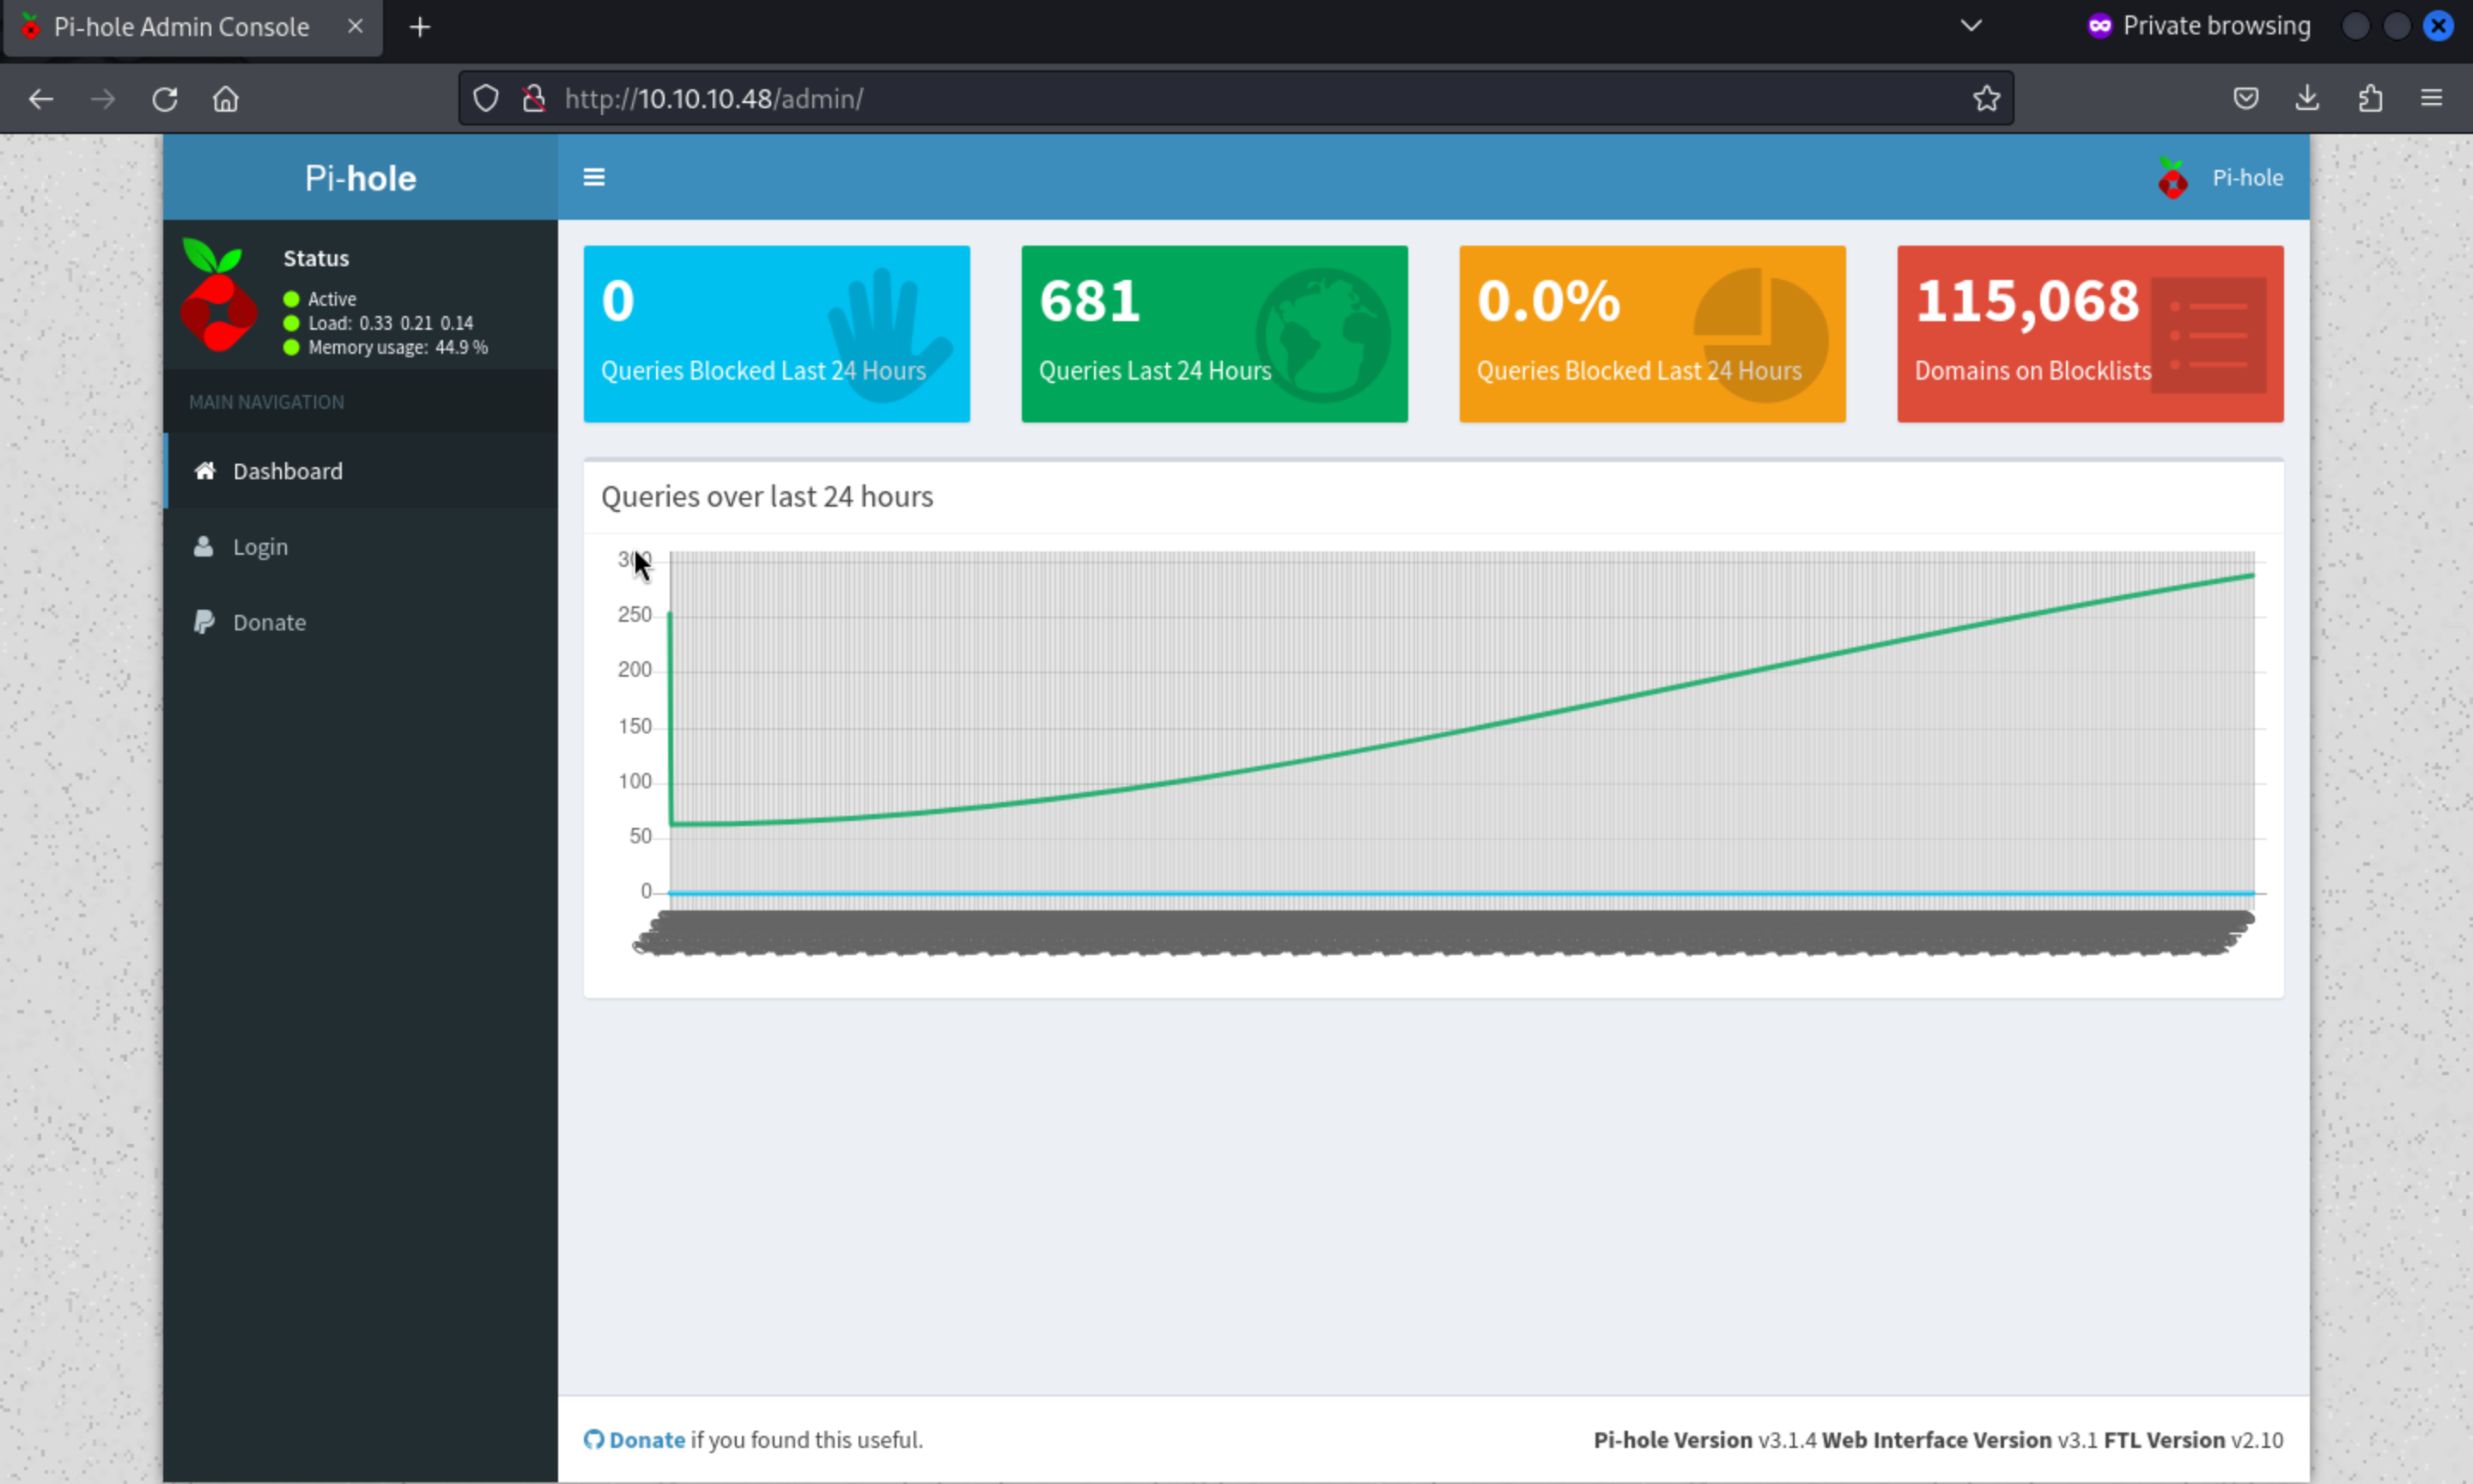
Task: Open Firefox application menu
Action: 2431,98
